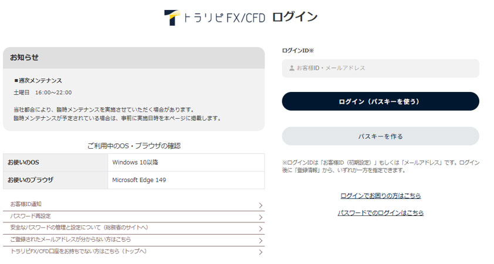The image size is (494, 264).
Task: Open 安全なパスワードの管理と設定について link
Action: click(x=134, y=228)
